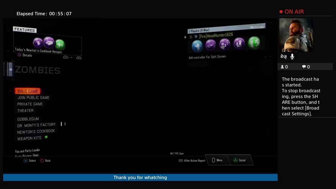The image size is (336, 189).
Task: Click the microphone icon under the broadcaster avatar
Action: (292, 57)
